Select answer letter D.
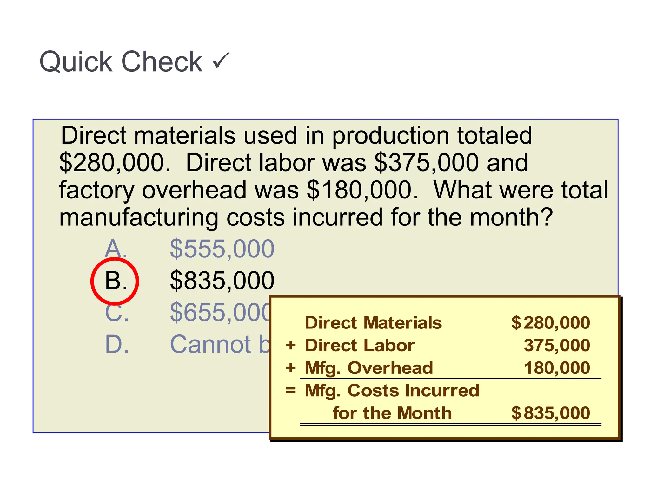The image size is (650, 487). pyautogui.click(x=117, y=344)
